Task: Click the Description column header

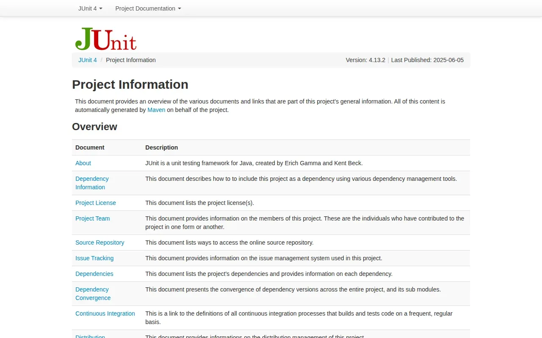Action: pyautogui.click(x=162, y=147)
